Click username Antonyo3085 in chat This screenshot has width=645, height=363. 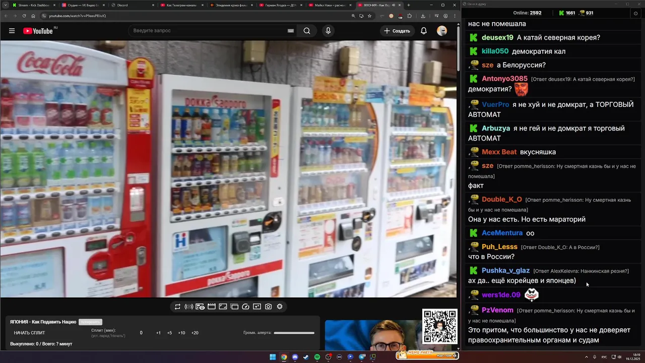(x=504, y=79)
